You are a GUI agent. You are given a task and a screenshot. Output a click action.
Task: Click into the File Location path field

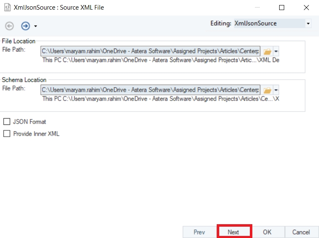150,51
